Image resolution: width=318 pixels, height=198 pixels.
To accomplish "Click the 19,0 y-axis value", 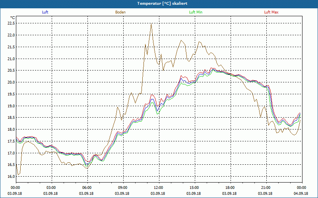I will 11,106.
